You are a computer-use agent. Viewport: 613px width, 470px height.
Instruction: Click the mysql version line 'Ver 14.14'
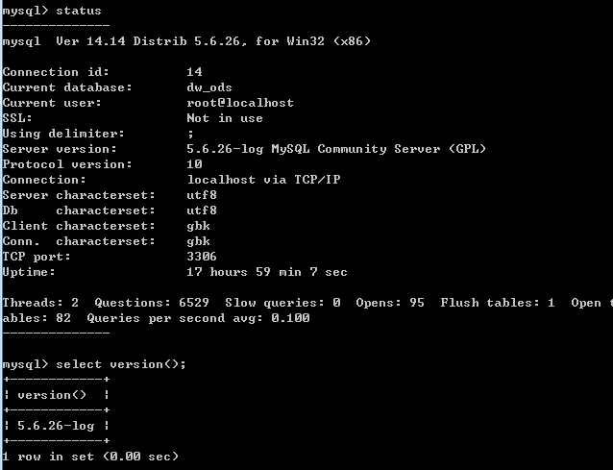(90, 41)
